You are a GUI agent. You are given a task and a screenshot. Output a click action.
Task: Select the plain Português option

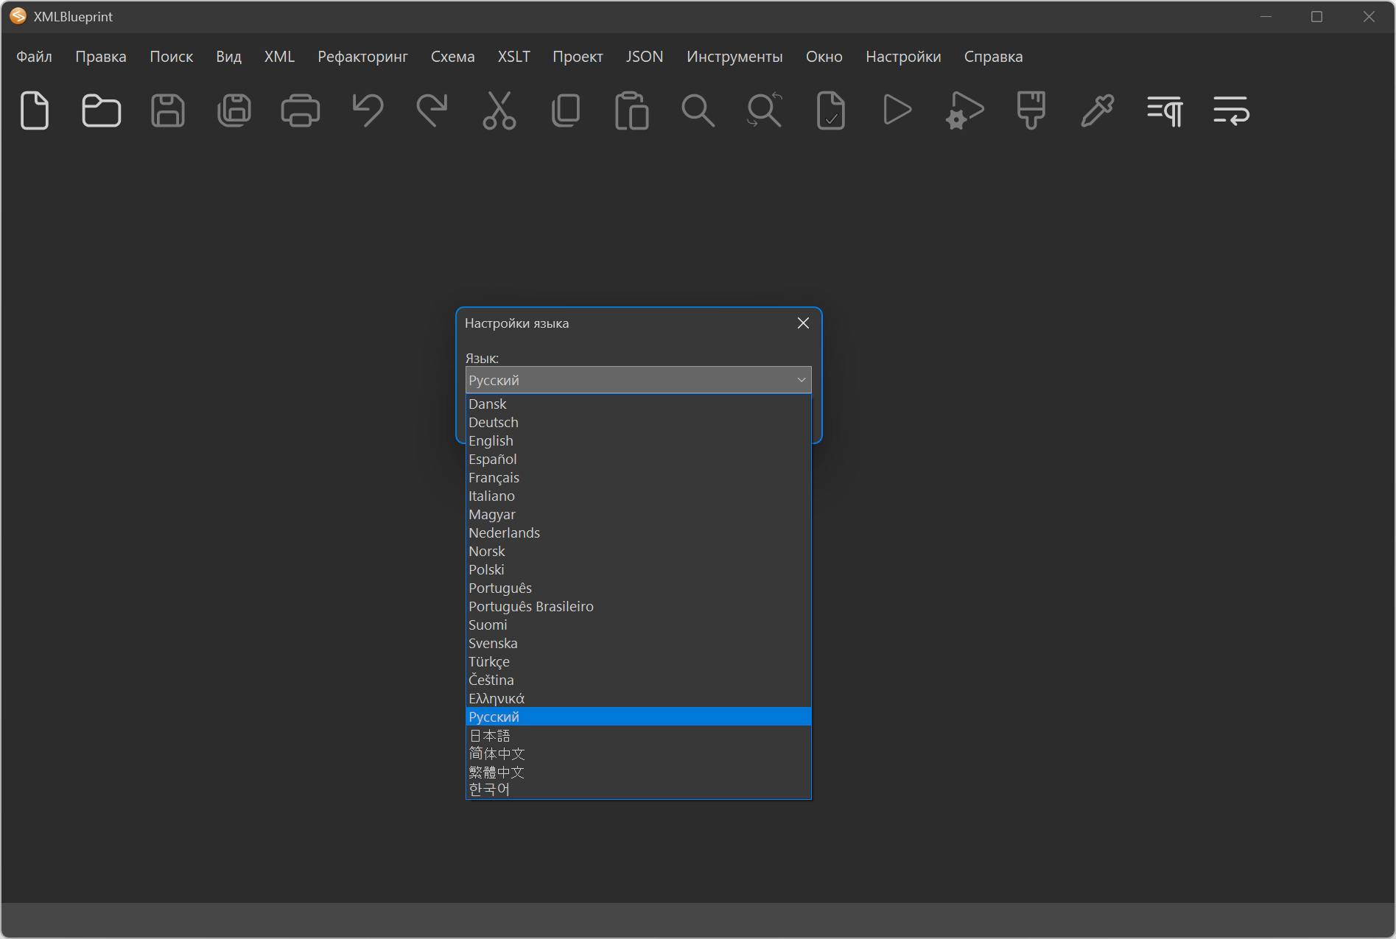point(638,588)
